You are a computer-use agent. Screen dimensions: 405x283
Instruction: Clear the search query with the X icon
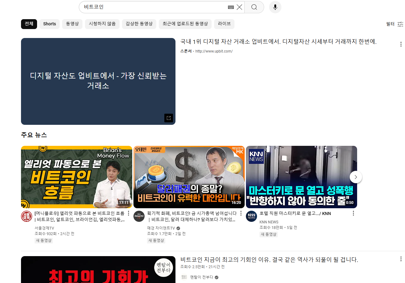[239, 7]
